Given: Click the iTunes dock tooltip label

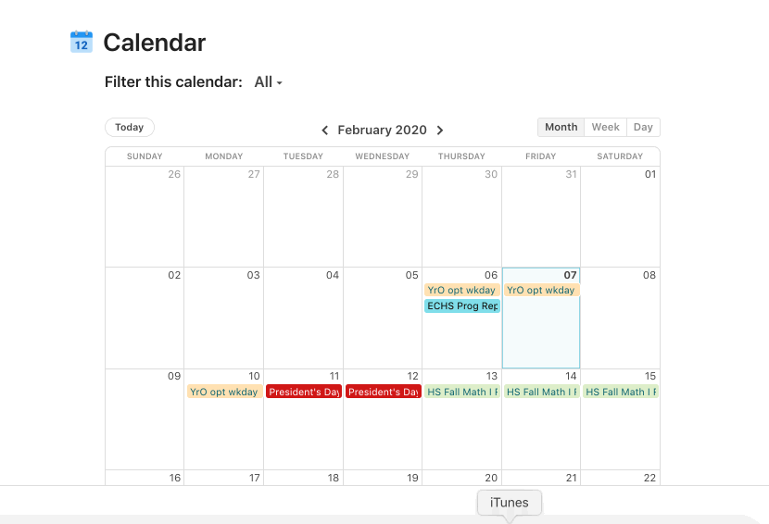Looking at the screenshot, I should tap(509, 503).
